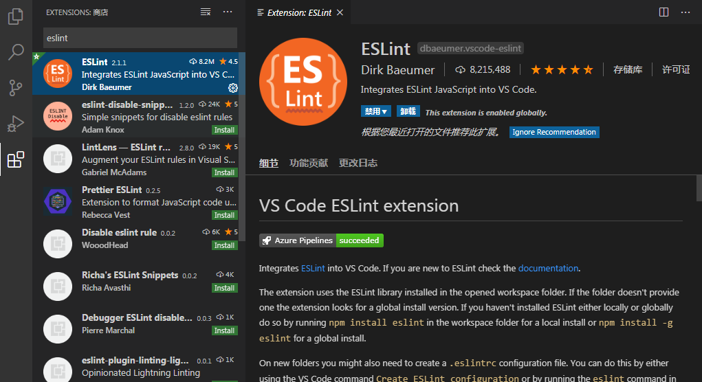702x382 pixels.
Task: Select eslint-plugin-linting-lig entry
Action: click(139, 366)
